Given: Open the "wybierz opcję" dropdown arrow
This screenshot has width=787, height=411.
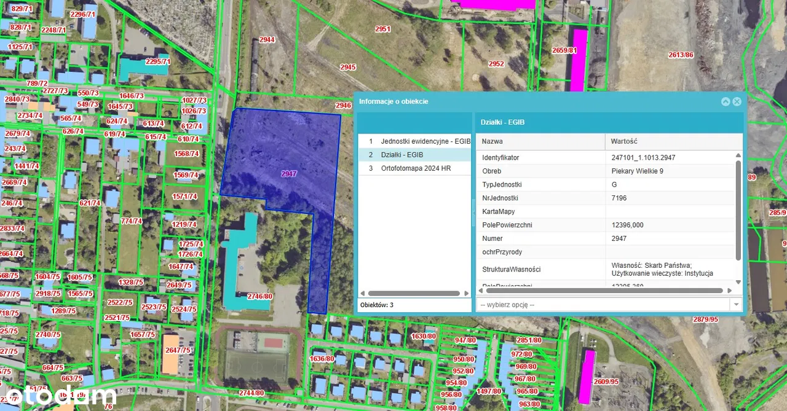Looking at the screenshot, I should 735,305.
